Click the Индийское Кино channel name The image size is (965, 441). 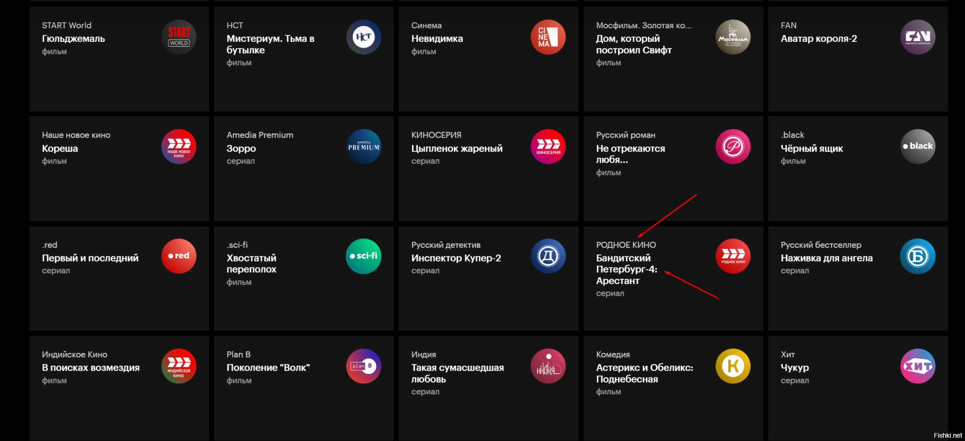[74, 354]
